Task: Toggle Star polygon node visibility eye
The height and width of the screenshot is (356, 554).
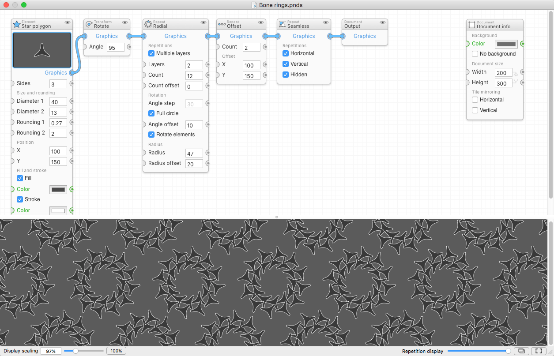Action: (68, 22)
